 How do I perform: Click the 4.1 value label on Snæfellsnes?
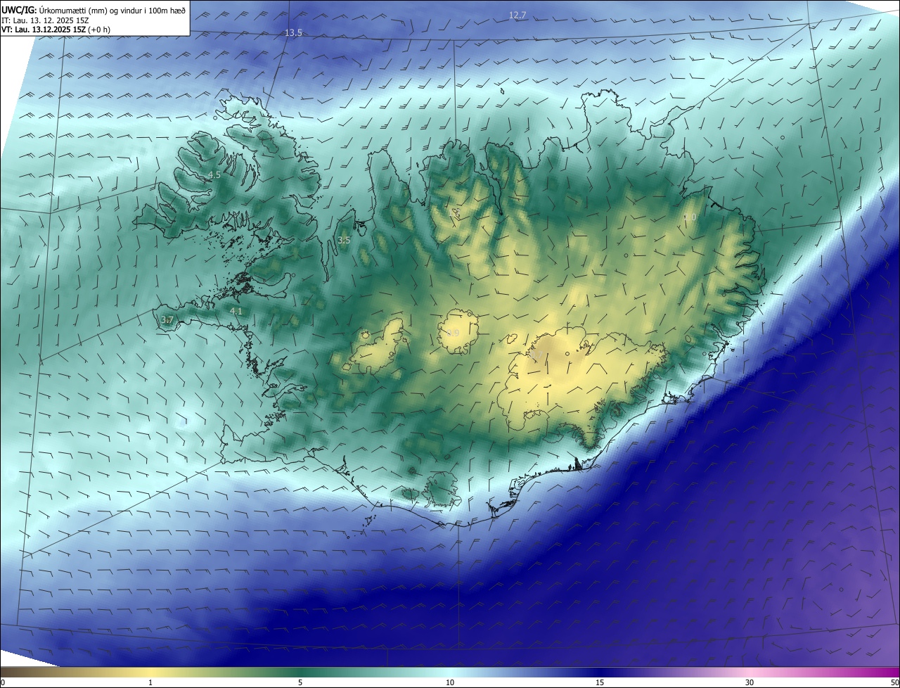(236, 311)
